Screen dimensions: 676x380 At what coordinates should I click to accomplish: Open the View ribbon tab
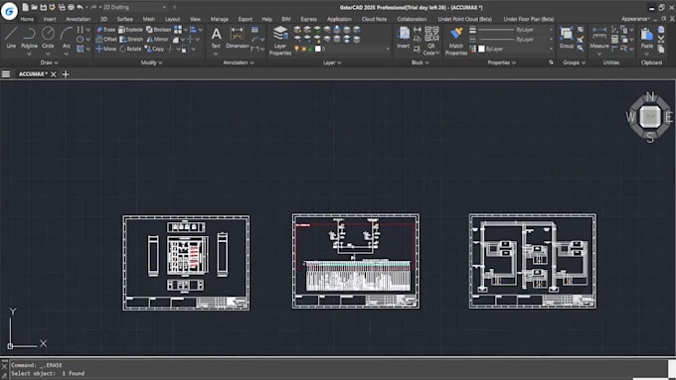195,19
